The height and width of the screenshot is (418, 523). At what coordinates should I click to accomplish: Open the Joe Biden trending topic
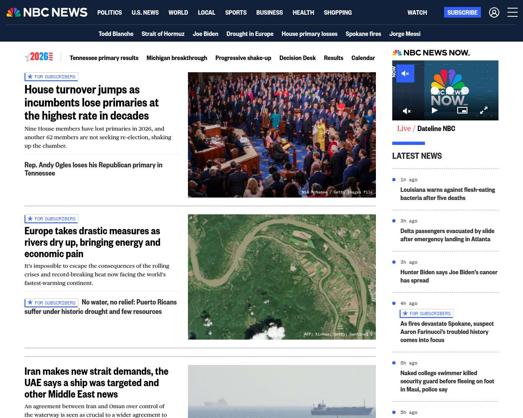click(206, 34)
